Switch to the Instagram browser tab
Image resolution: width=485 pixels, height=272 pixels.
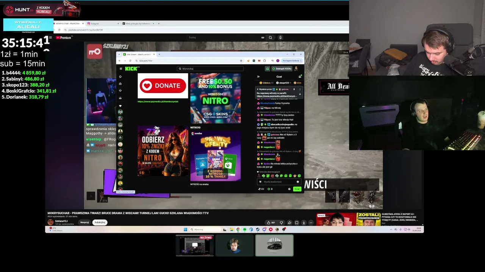[102, 23]
